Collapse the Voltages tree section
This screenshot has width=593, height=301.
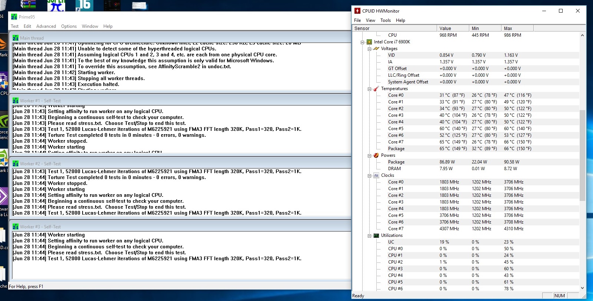coord(369,49)
